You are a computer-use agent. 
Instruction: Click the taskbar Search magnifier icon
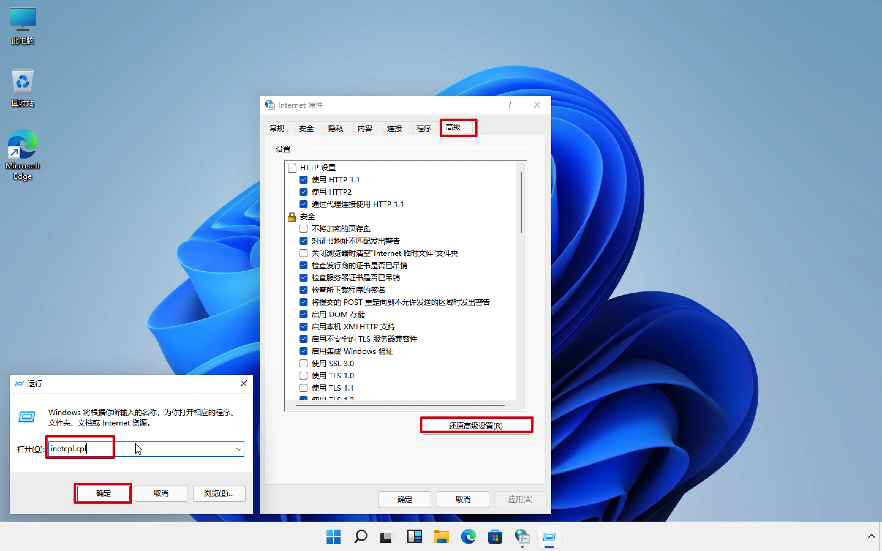coord(360,536)
